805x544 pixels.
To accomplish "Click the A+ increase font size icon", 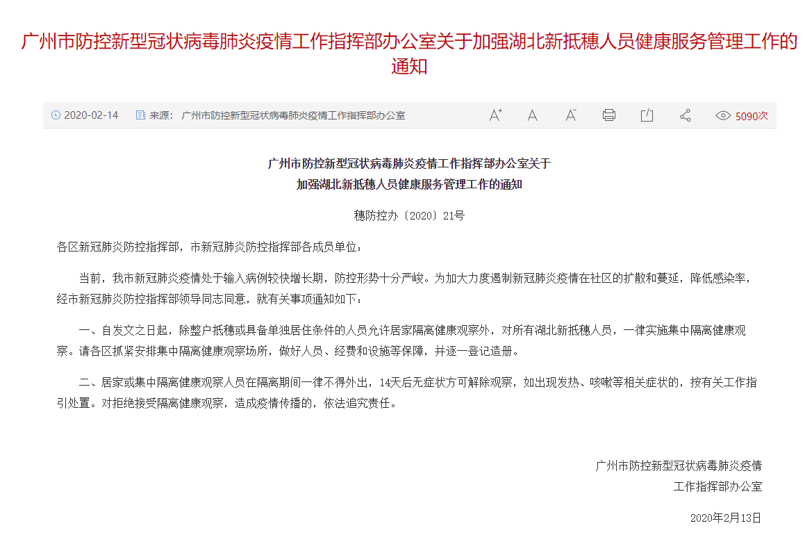I will tap(495, 115).
